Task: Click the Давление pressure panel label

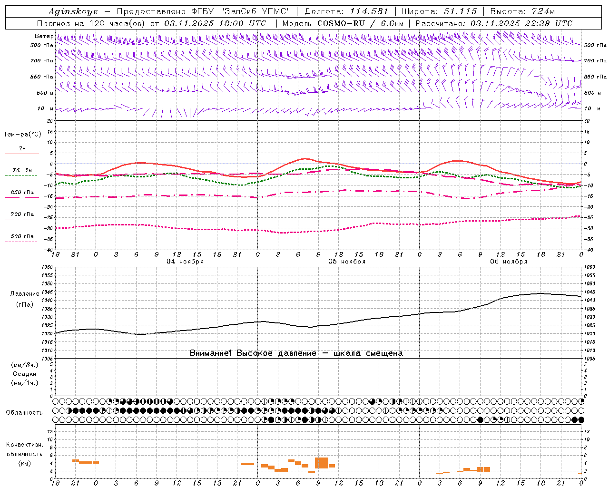Action: (25, 294)
